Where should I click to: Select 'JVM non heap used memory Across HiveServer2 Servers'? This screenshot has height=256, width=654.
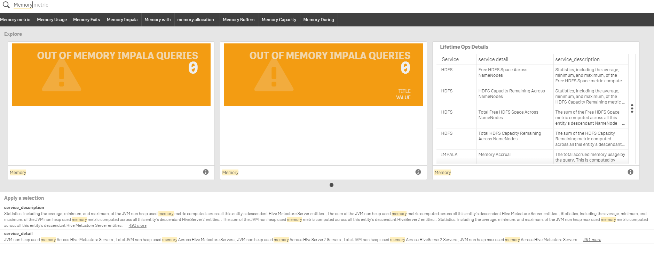click(x=289, y=240)
